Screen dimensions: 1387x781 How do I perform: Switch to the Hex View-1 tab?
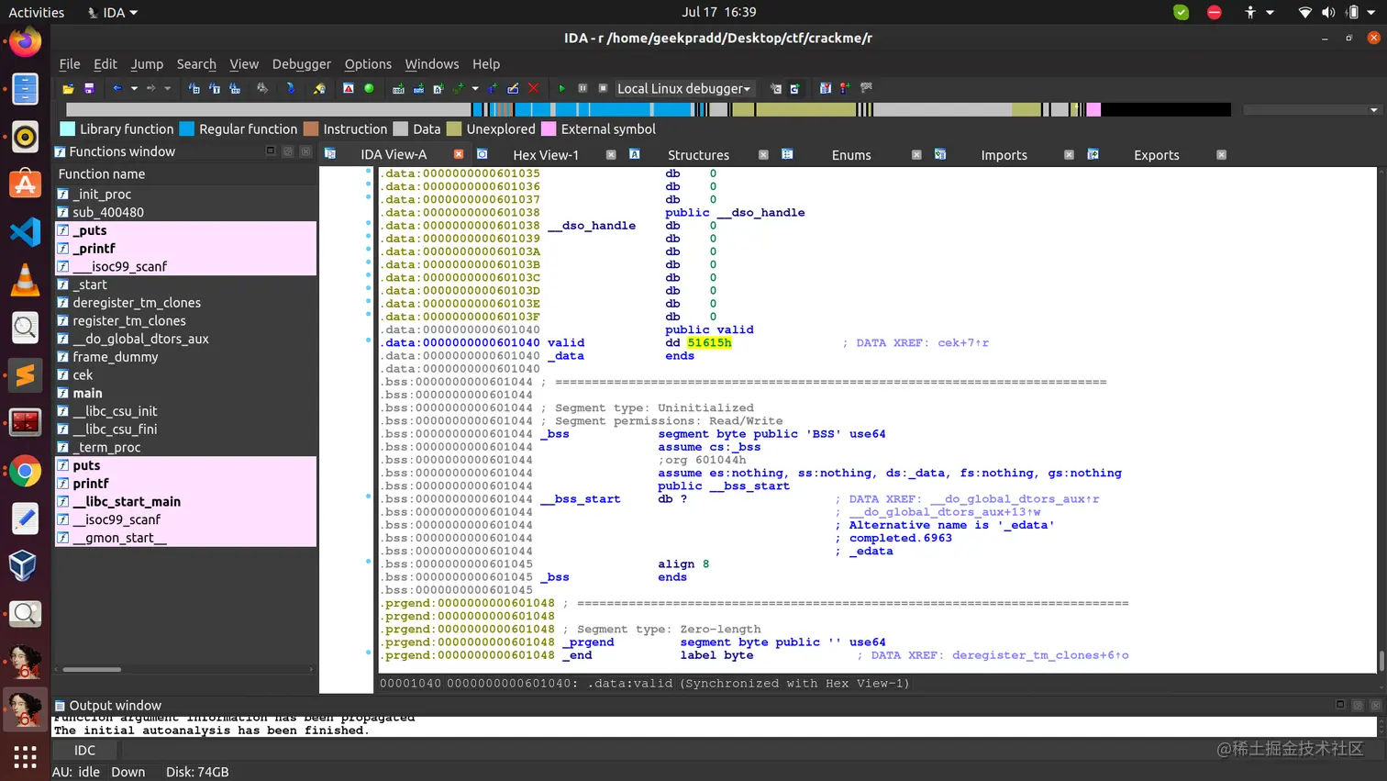(545, 155)
